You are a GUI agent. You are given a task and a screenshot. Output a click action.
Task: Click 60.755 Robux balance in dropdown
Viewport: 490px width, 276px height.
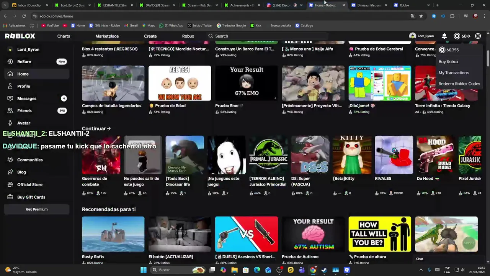(449, 50)
